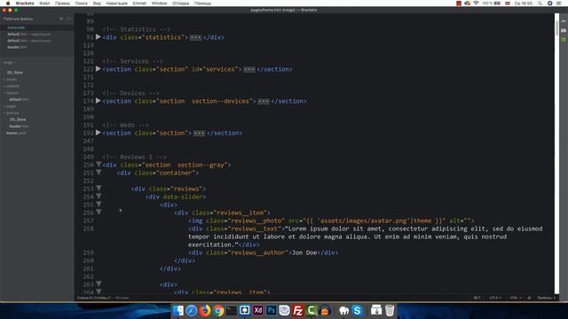Image resolution: width=568 pixels, height=319 pixels.
Task: Open the Window menu
Action: coord(160,4)
